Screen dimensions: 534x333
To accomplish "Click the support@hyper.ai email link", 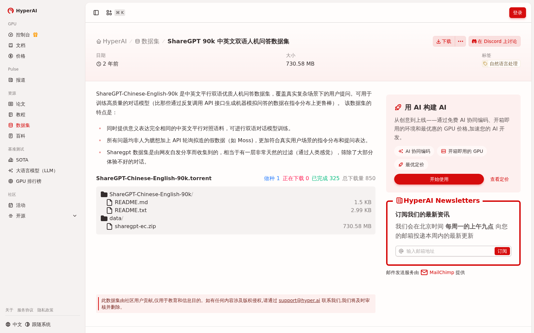I will tap(299, 300).
